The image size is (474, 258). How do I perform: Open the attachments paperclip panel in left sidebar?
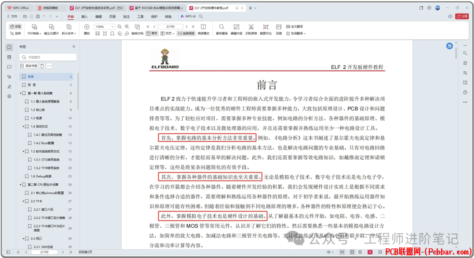click(9, 77)
